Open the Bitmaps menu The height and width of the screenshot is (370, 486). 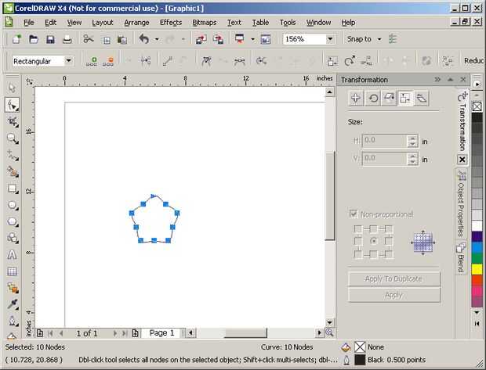pyautogui.click(x=205, y=23)
